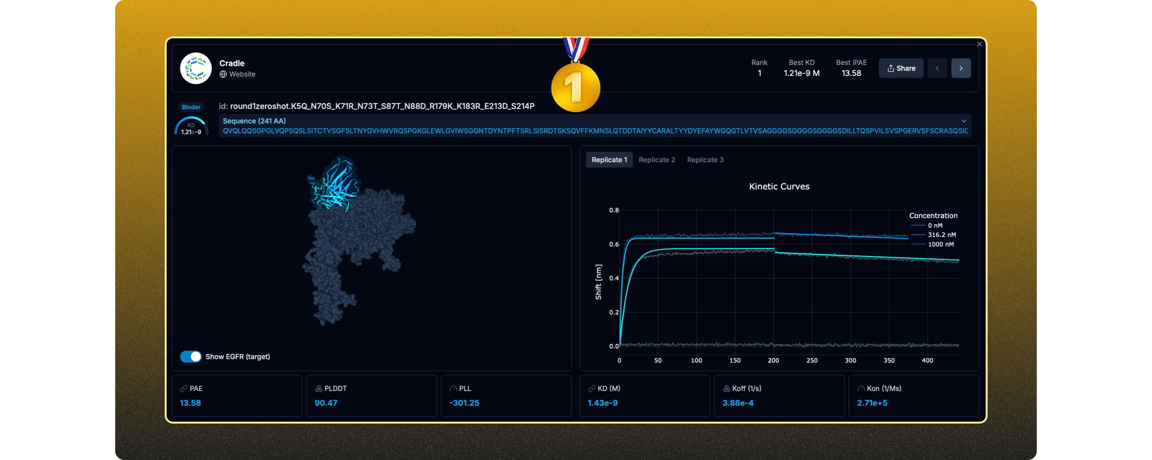Click the Koff value 3.88e-4
This screenshot has height=460, width=1152.
[738, 403]
